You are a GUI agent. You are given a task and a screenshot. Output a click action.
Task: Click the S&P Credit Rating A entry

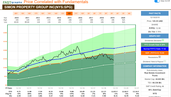tap(155, 86)
